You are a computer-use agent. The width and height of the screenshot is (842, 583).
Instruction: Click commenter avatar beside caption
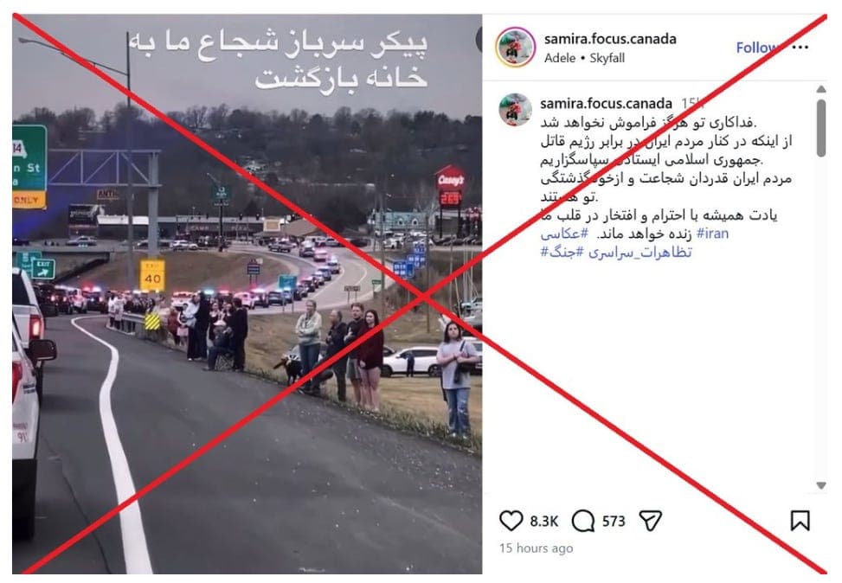pos(515,110)
